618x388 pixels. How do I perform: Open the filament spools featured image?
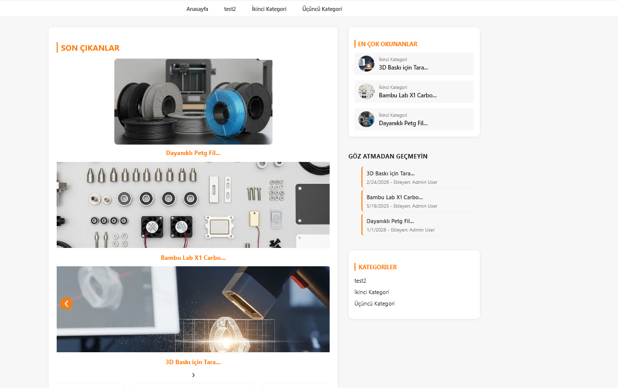pyautogui.click(x=193, y=102)
